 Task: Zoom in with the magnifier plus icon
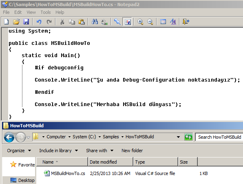[x=140, y=22]
